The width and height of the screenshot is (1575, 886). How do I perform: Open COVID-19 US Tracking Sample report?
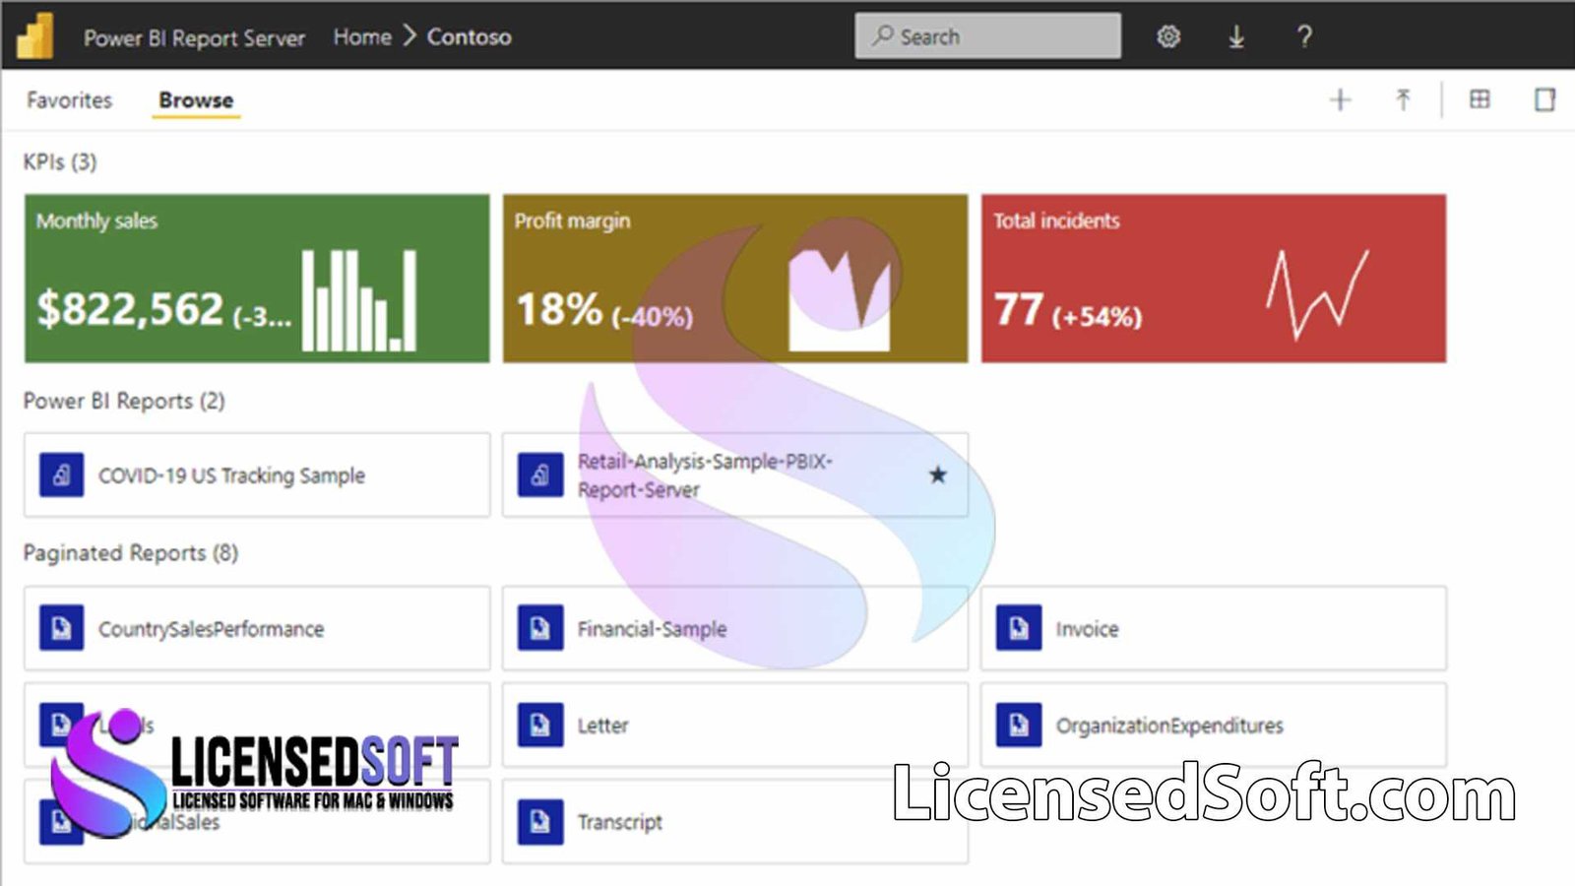[257, 475]
